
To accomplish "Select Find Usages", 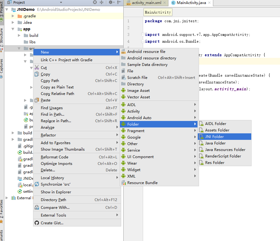I will pyautogui.click(x=76, y=108).
